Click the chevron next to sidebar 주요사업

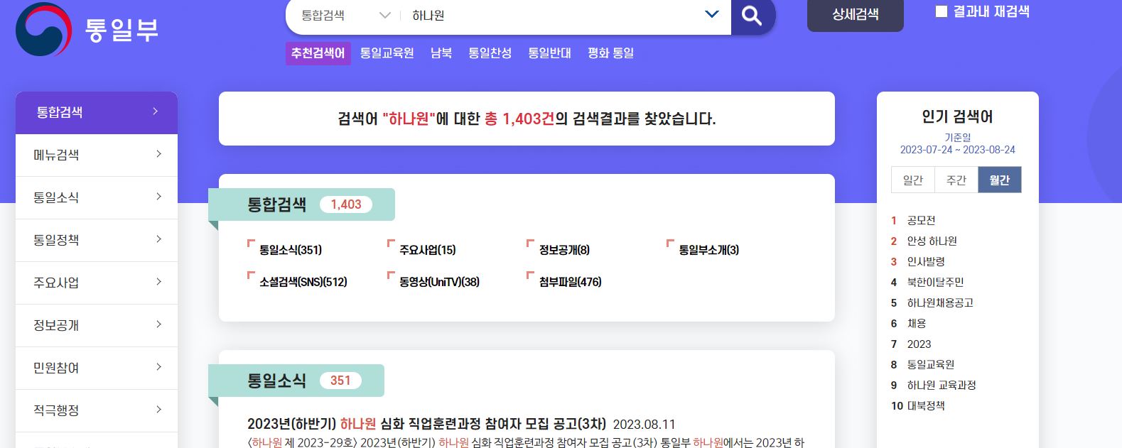tap(158, 282)
